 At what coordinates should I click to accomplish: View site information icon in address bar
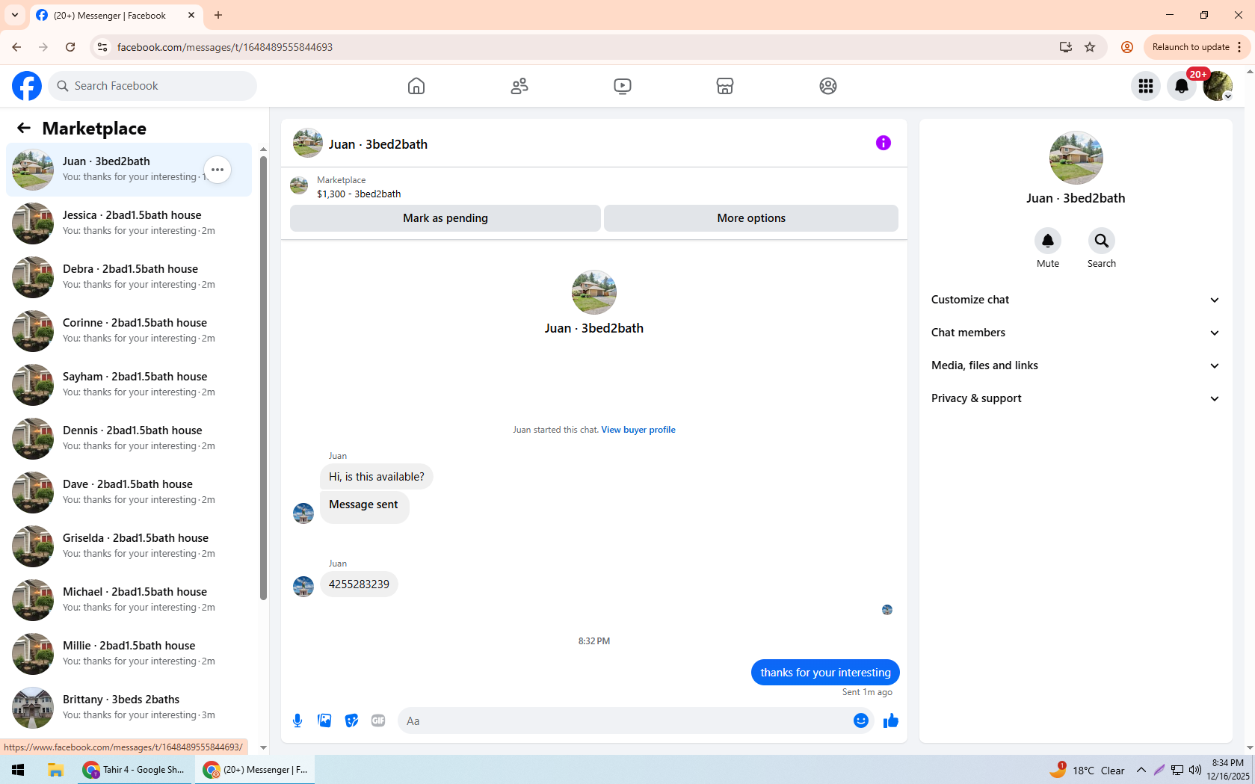[102, 47]
